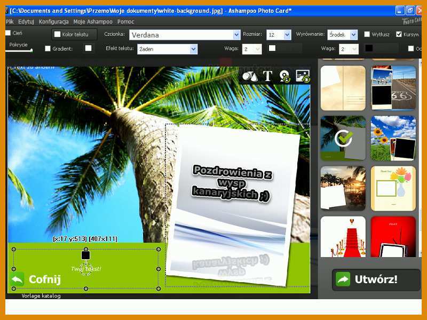427x320 pixels.
Task: Expand the Rozmiar size dropdown
Action: (x=279, y=35)
